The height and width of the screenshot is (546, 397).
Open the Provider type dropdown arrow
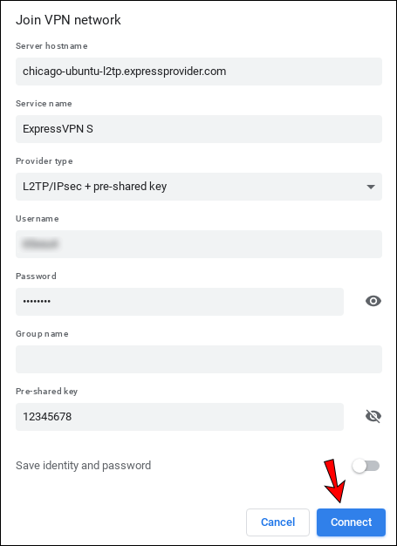click(x=371, y=187)
